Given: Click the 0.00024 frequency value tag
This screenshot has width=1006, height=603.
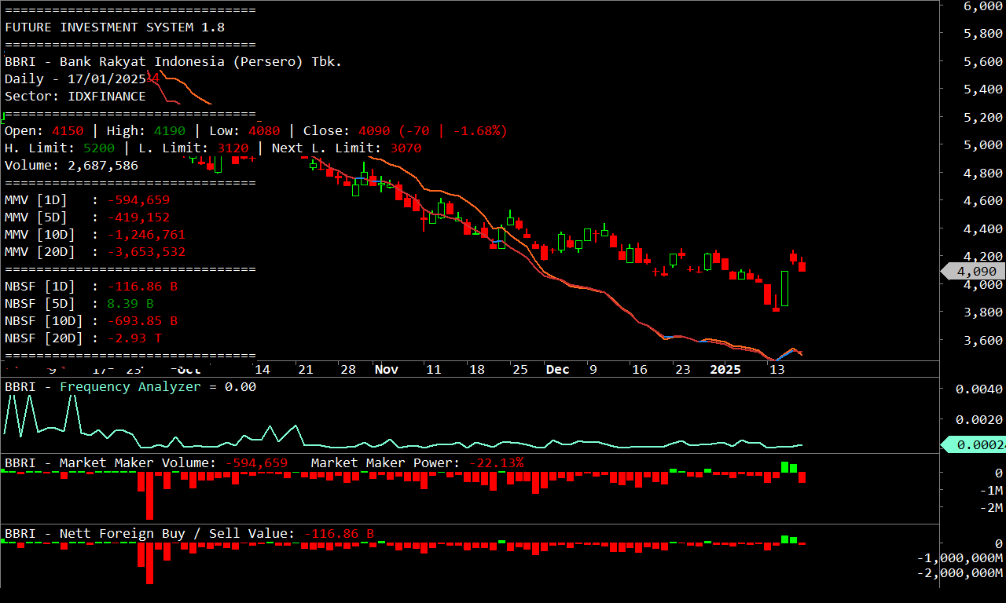Looking at the screenshot, I should 975,444.
